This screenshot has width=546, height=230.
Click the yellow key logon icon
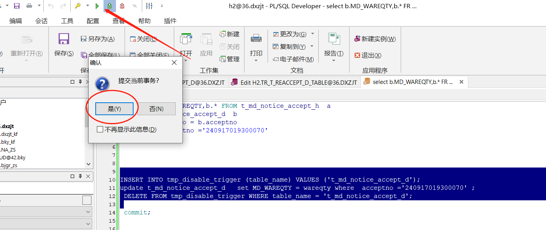pos(78,6)
